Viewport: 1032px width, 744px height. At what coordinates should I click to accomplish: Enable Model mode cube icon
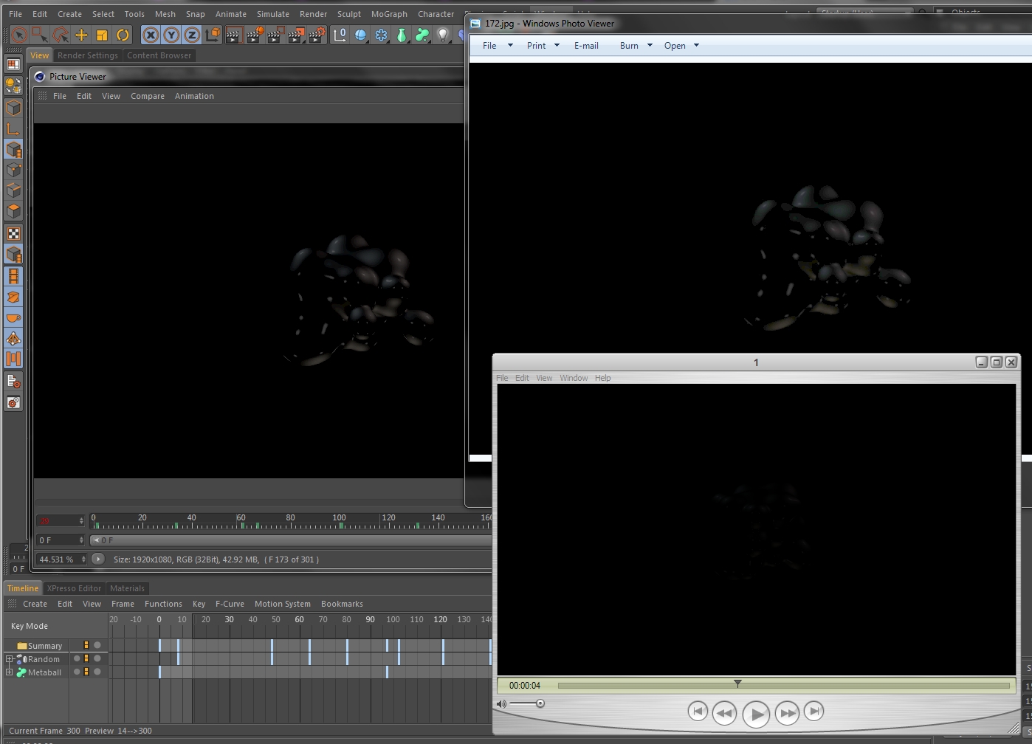pos(13,108)
